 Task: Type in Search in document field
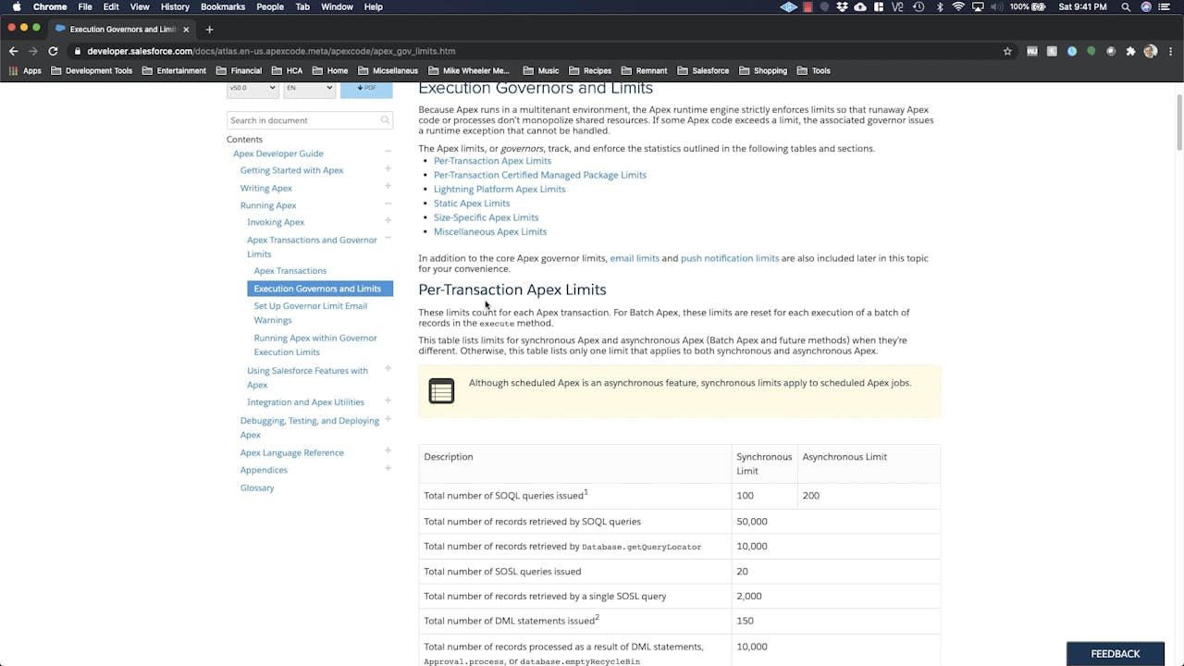pyautogui.click(x=303, y=120)
